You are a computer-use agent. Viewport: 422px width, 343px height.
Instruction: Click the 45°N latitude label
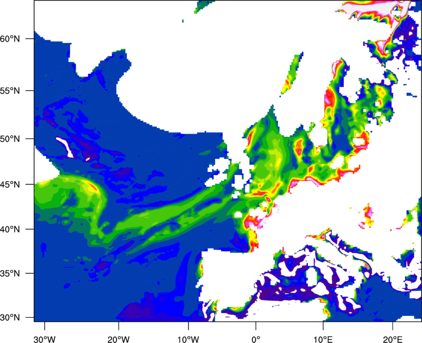click(10, 184)
